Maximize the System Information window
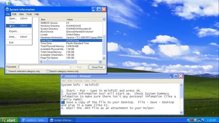Image resolution: width=219 pixels, height=123 pixels. 99,9
